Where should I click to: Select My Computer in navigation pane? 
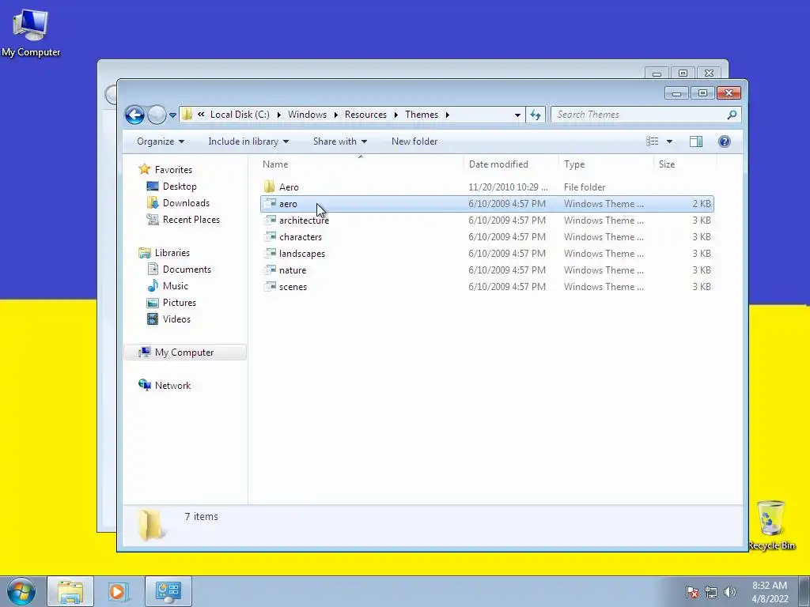tap(184, 352)
